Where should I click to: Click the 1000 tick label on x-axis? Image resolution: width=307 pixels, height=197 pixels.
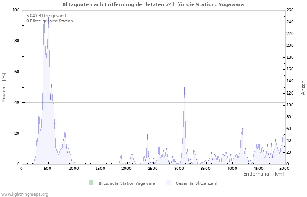click(74, 169)
